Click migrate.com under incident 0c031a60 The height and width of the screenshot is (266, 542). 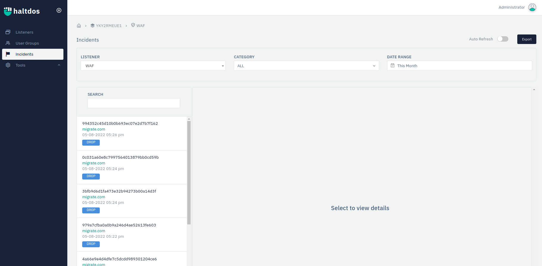coord(94,163)
